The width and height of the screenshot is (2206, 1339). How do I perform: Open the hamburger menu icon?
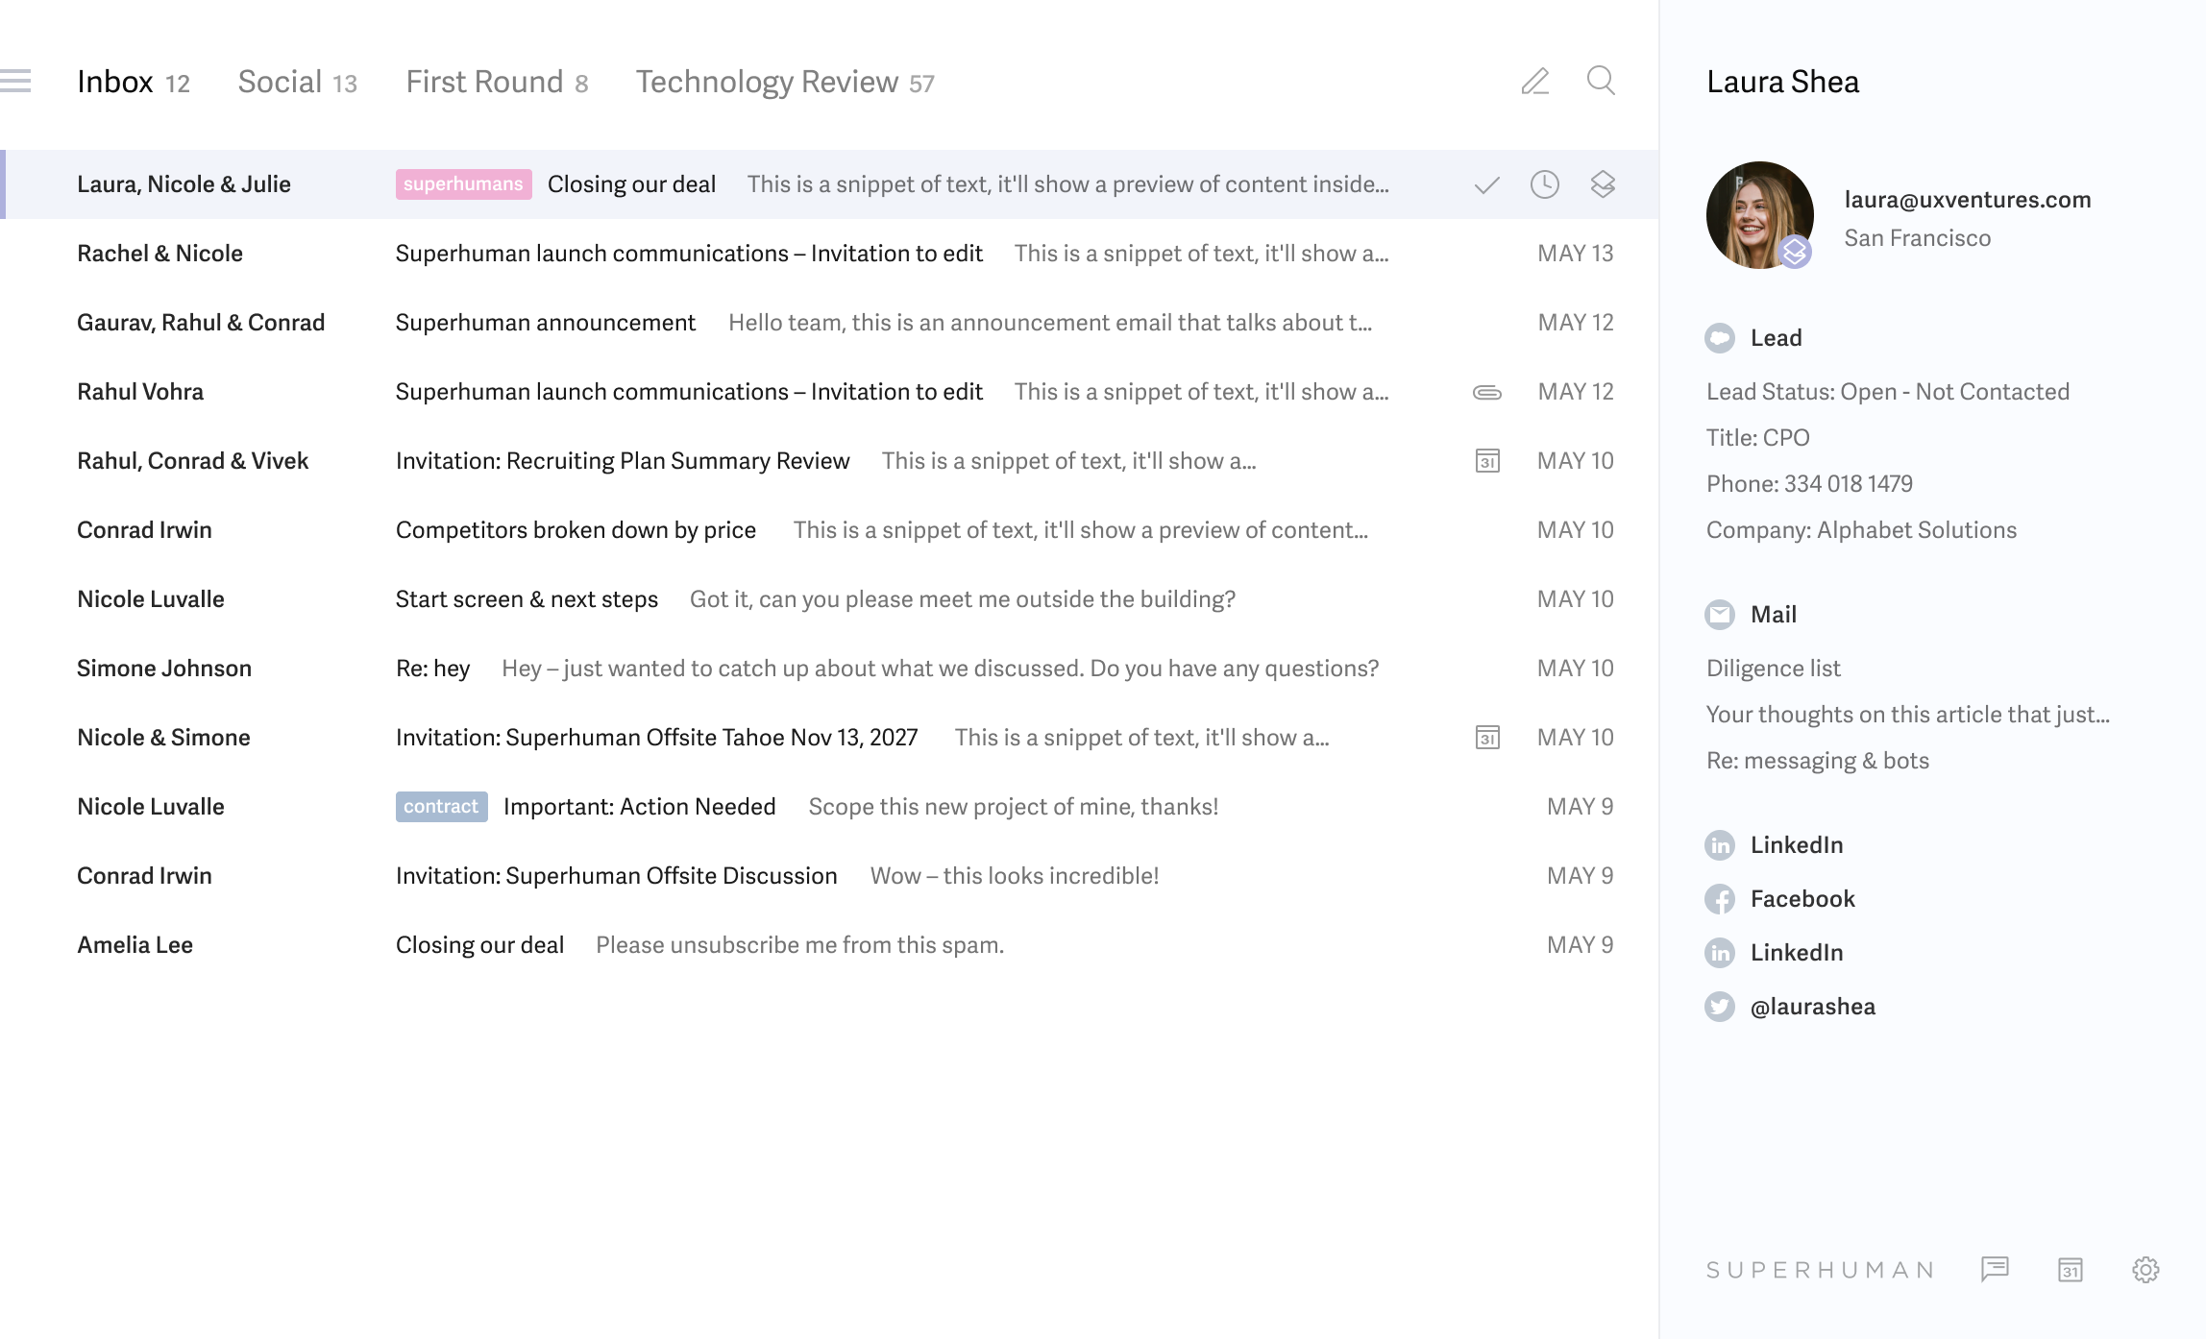[15, 81]
